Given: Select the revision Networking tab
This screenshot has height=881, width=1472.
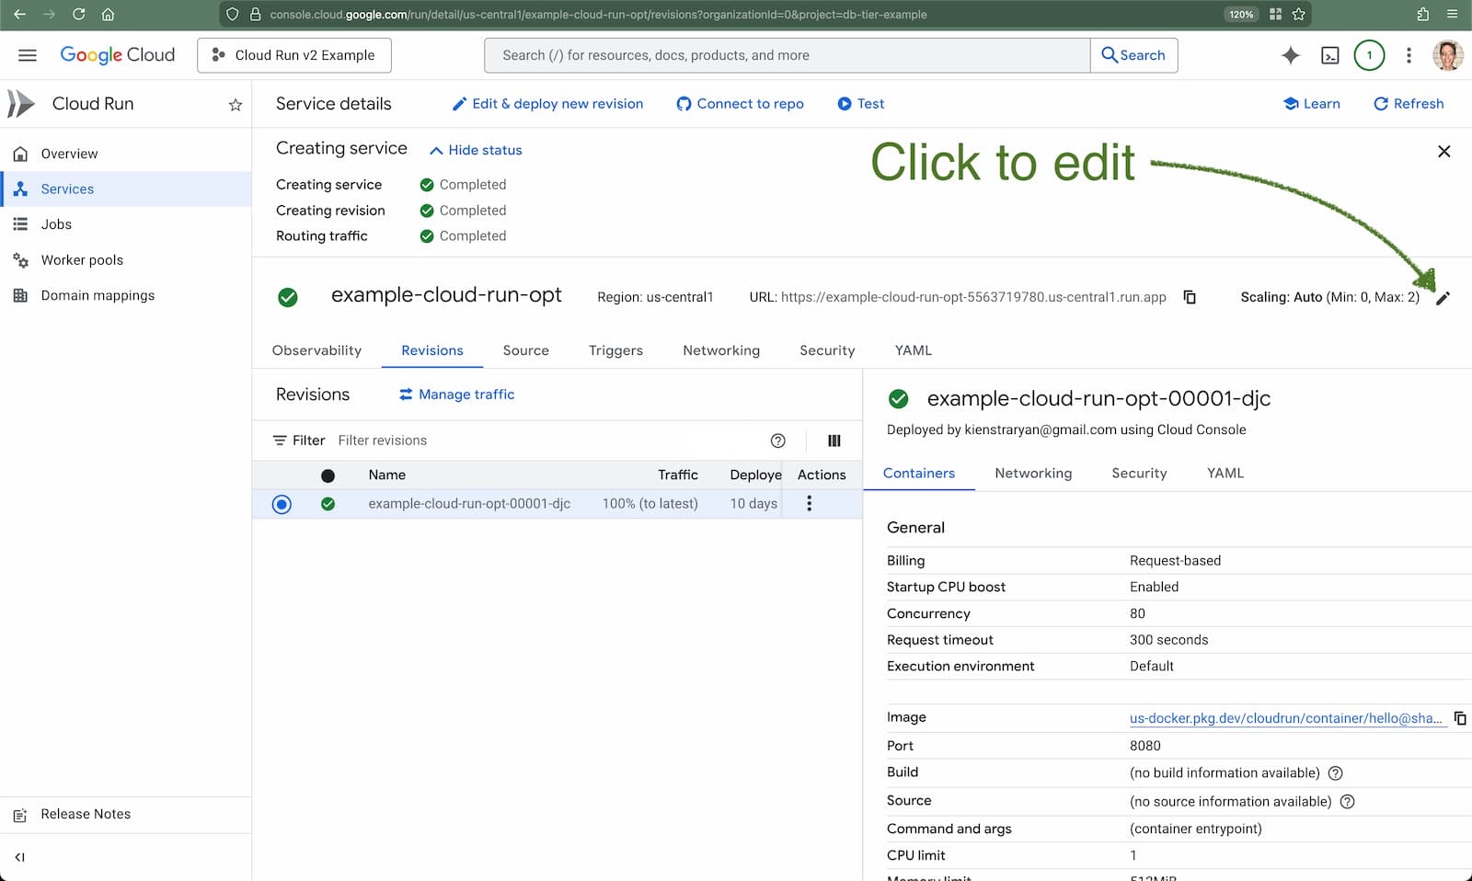Looking at the screenshot, I should pos(1033,473).
